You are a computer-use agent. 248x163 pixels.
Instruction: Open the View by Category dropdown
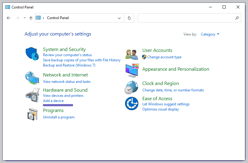pyautogui.click(x=210, y=34)
